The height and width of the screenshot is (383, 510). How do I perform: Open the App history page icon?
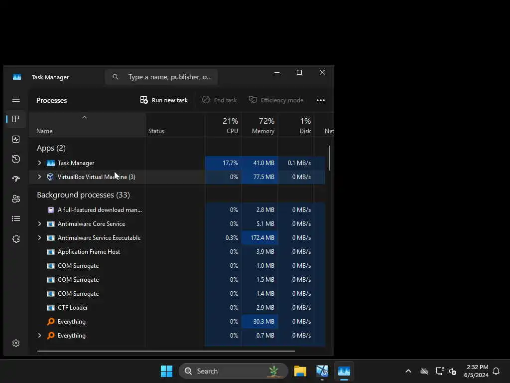coord(15,159)
